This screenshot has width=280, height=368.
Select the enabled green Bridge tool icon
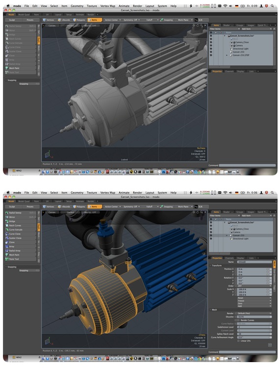pyautogui.click(x=7, y=221)
